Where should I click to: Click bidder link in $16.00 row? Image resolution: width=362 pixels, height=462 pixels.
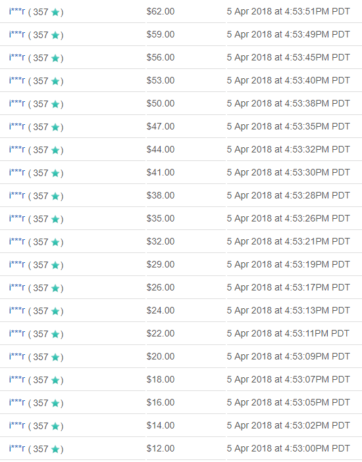pyautogui.click(x=17, y=402)
